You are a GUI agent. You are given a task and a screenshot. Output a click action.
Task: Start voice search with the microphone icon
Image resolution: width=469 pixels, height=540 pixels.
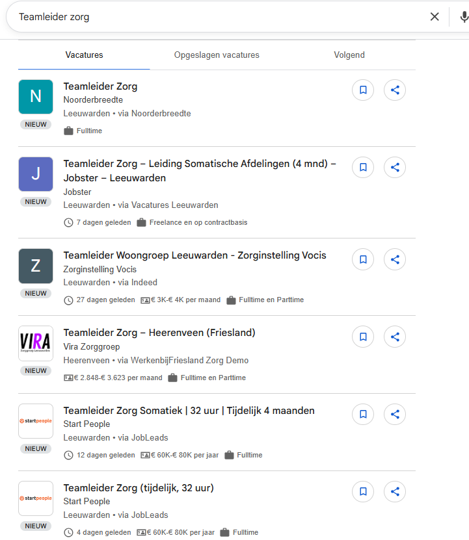click(464, 17)
